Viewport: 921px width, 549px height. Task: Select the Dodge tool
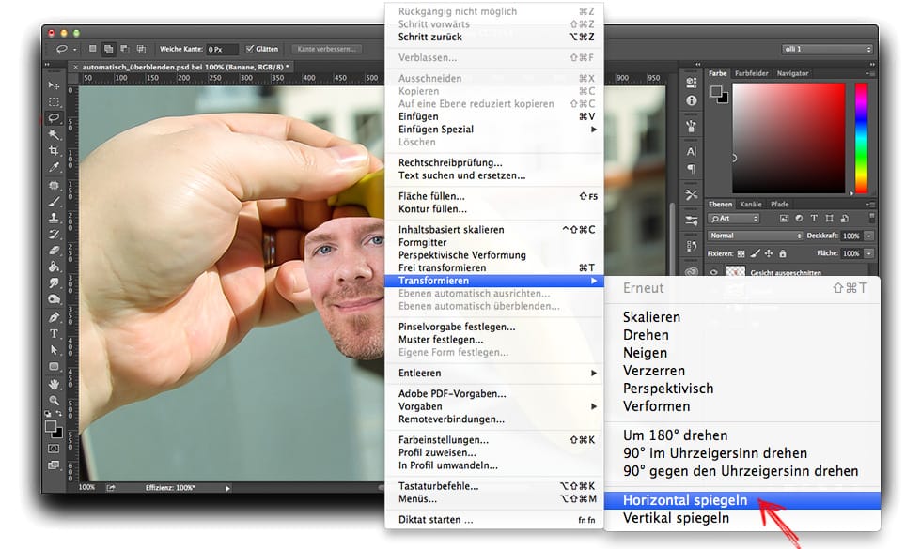[x=54, y=299]
